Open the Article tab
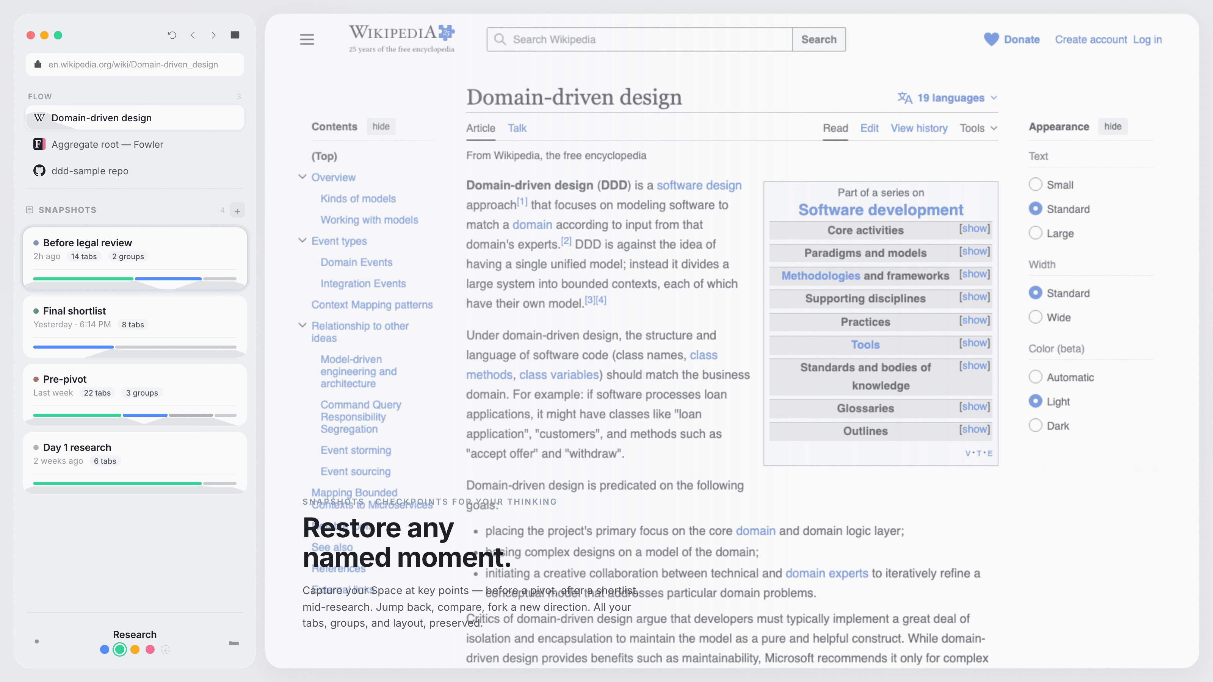The height and width of the screenshot is (682, 1213). tap(481, 128)
